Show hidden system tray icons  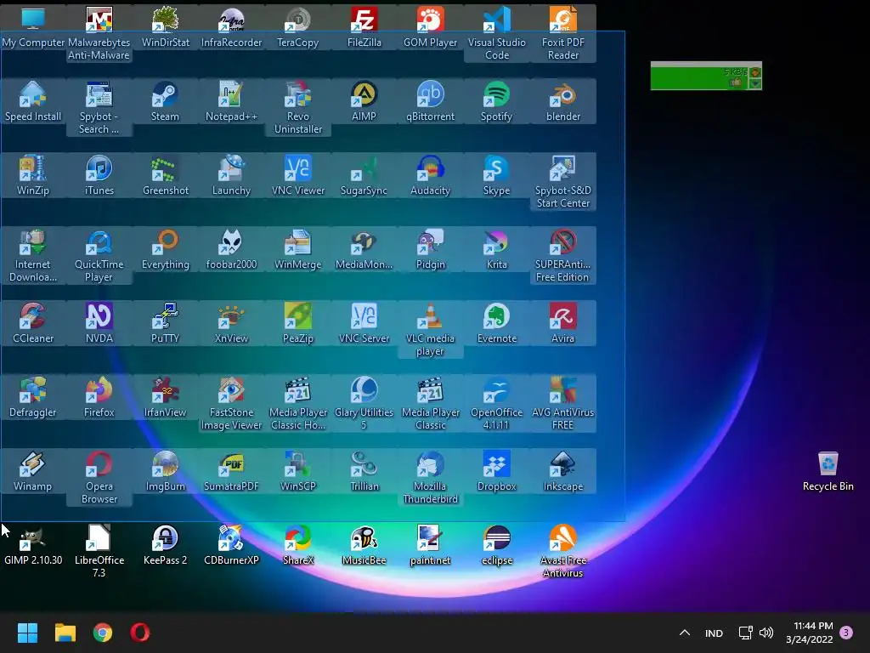pyautogui.click(x=685, y=633)
